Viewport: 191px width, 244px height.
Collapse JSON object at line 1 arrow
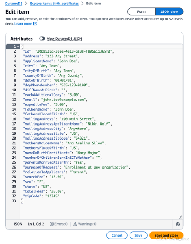click(18, 47)
